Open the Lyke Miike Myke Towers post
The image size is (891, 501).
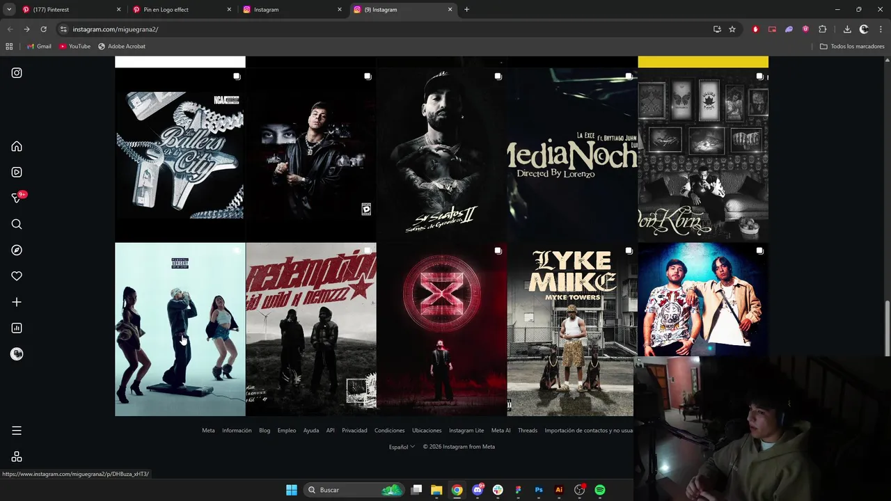tap(572, 329)
